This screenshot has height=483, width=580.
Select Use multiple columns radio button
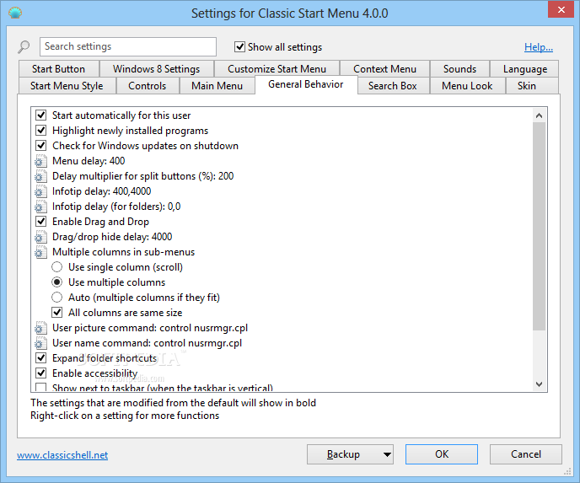57,282
